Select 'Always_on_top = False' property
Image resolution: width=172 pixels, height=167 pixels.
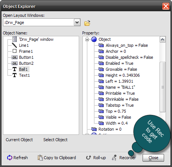click(x=127, y=45)
